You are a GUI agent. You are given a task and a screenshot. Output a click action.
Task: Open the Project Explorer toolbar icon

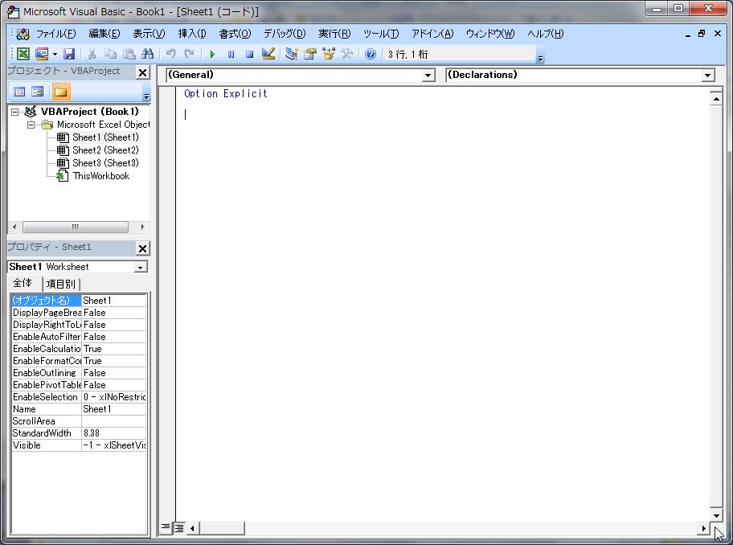[291, 54]
